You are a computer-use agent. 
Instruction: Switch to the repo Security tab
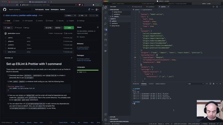coord(60,21)
